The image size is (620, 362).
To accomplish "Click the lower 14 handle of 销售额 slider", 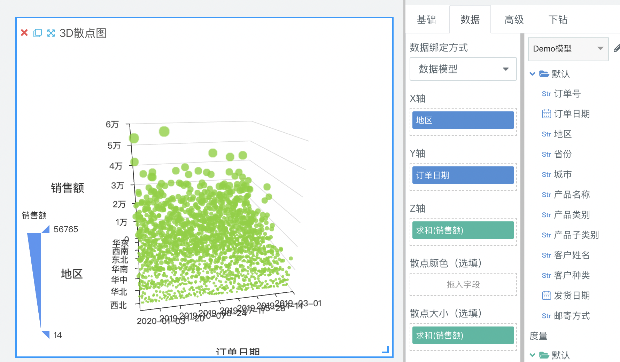I will click(46, 335).
